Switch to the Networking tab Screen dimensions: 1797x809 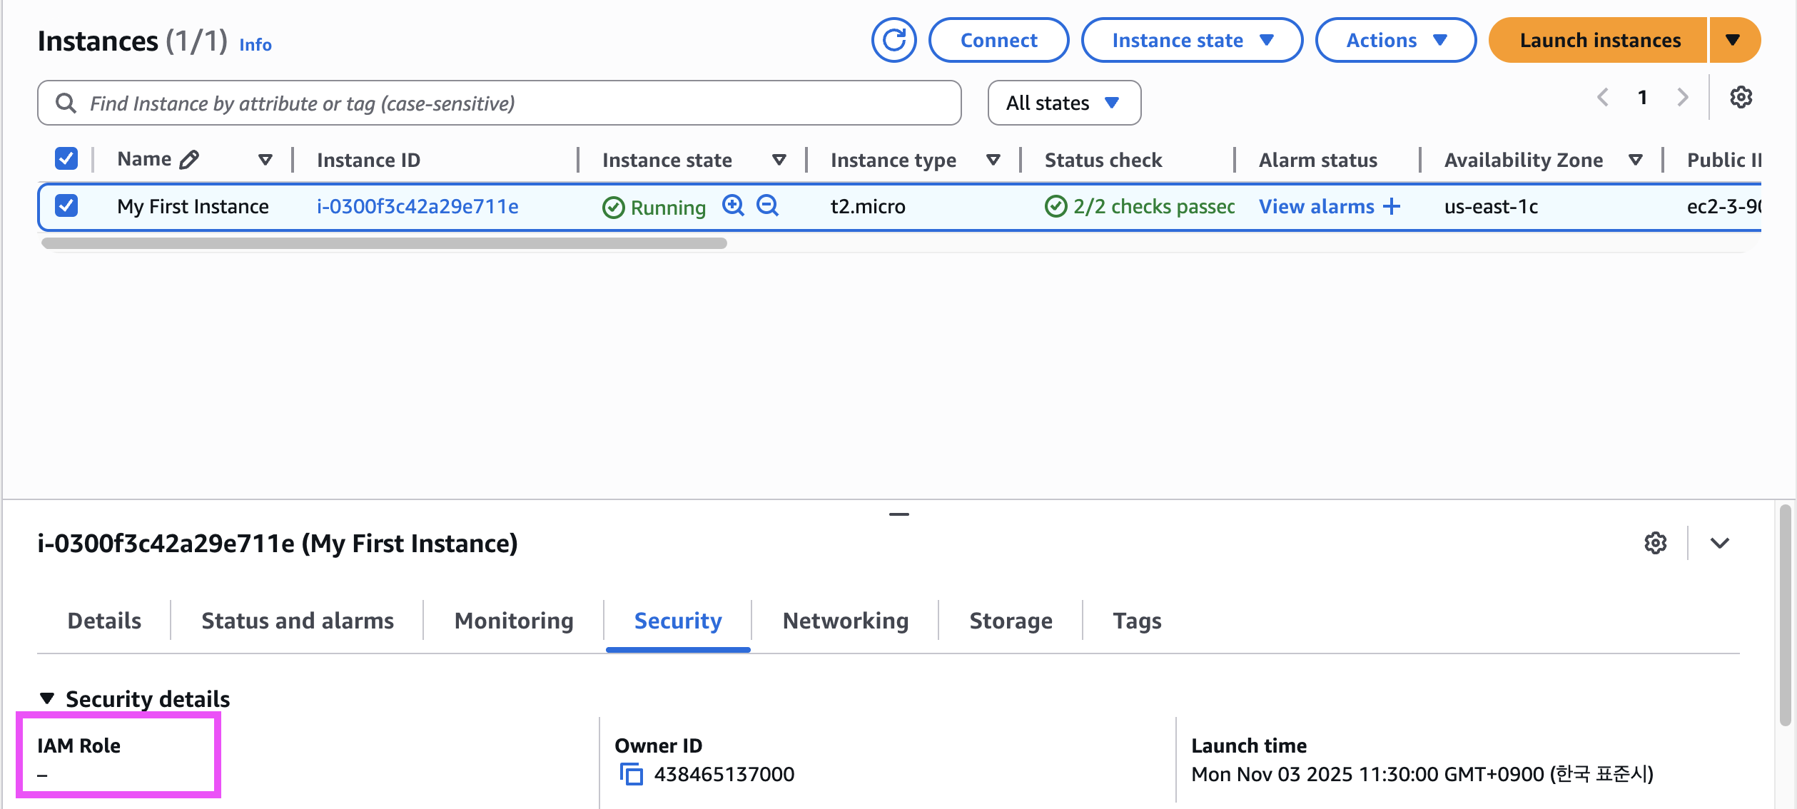tap(845, 621)
